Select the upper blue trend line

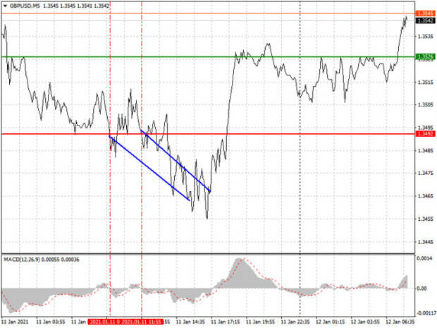point(176,161)
